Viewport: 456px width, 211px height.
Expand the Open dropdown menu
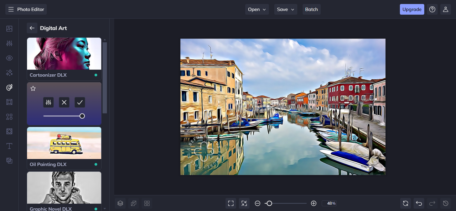(257, 10)
